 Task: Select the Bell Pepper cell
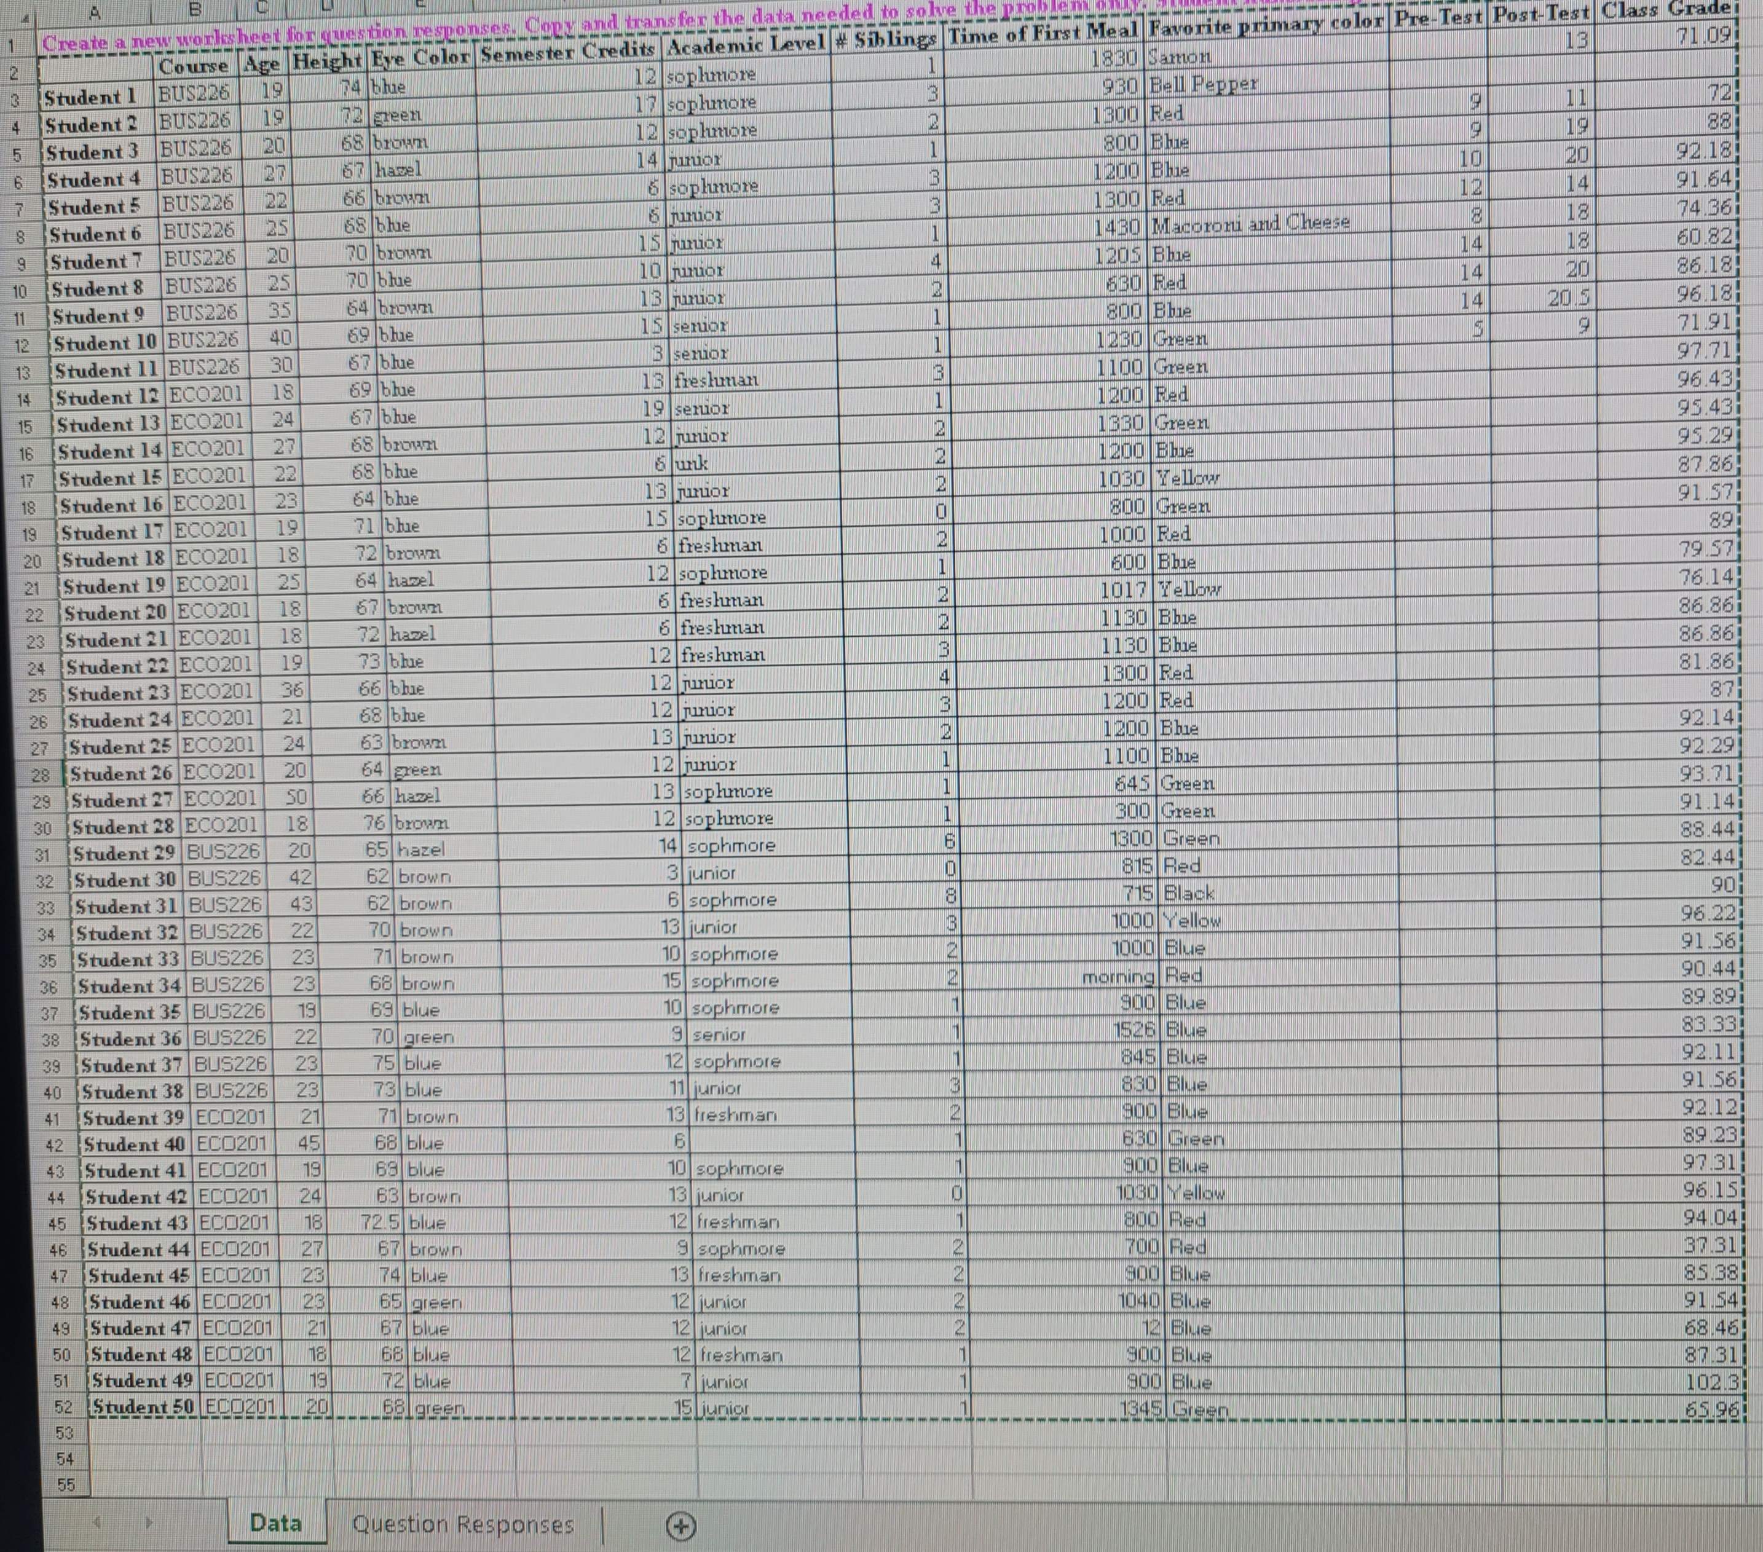1204,84
